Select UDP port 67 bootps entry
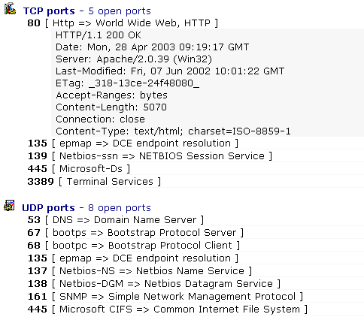Viewport: 364px width, 323px height. pos(135,233)
